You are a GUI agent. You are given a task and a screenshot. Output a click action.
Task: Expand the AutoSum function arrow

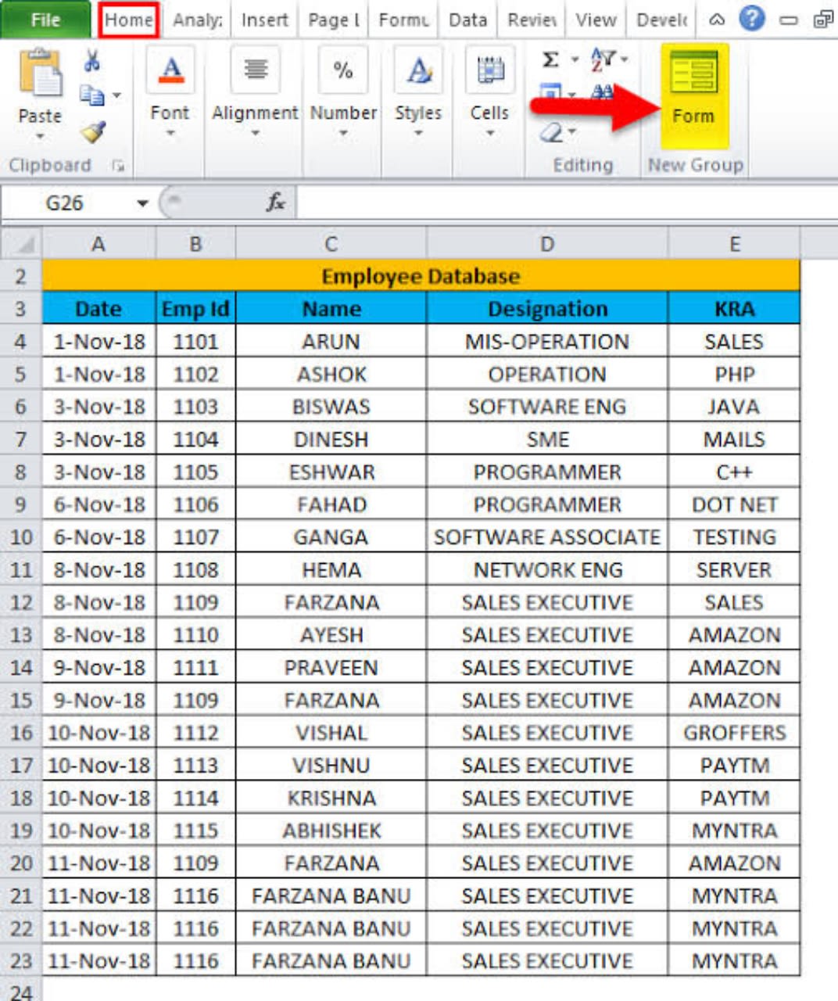pyautogui.click(x=575, y=59)
